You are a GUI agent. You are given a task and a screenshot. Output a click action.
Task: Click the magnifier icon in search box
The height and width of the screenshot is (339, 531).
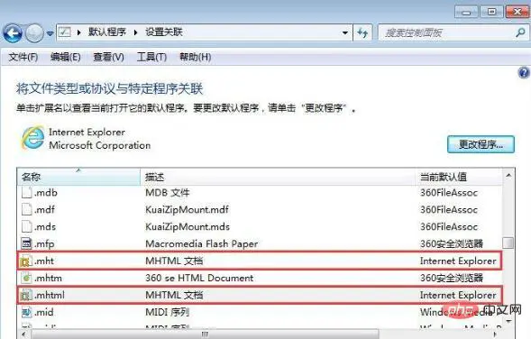pyautogui.click(x=520, y=32)
